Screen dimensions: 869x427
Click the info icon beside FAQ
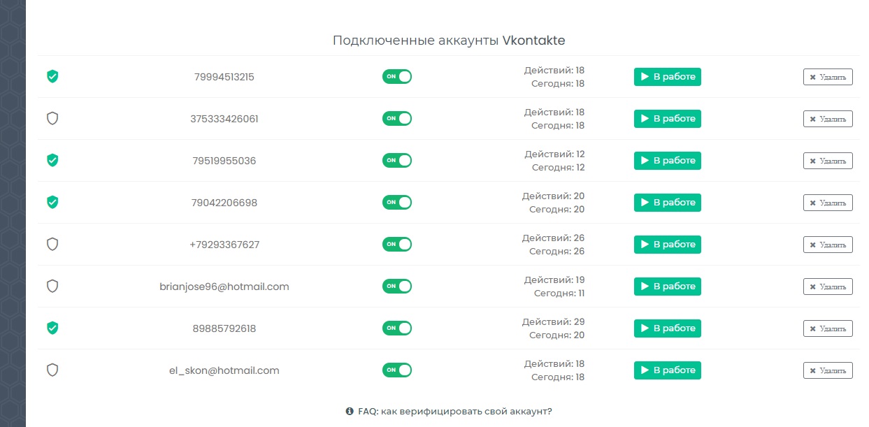point(350,412)
